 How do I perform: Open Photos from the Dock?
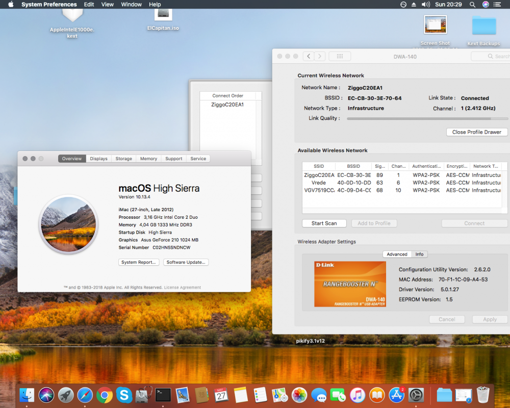(299, 395)
